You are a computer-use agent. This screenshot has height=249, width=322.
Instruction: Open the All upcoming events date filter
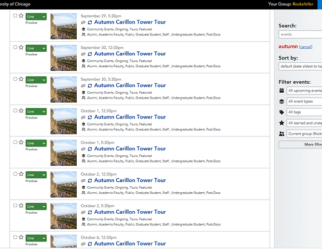coord(305,91)
